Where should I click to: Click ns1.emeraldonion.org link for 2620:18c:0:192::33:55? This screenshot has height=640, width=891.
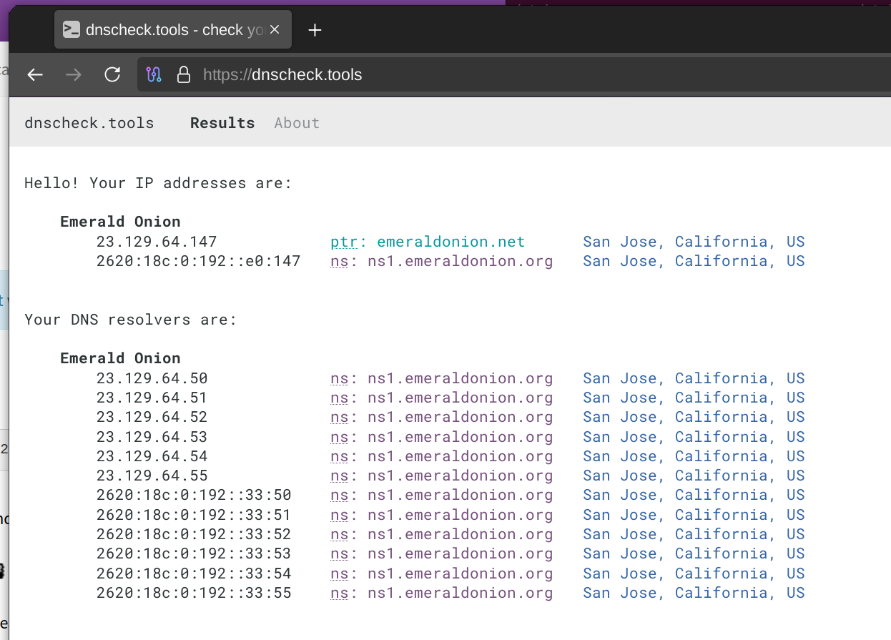click(x=442, y=593)
